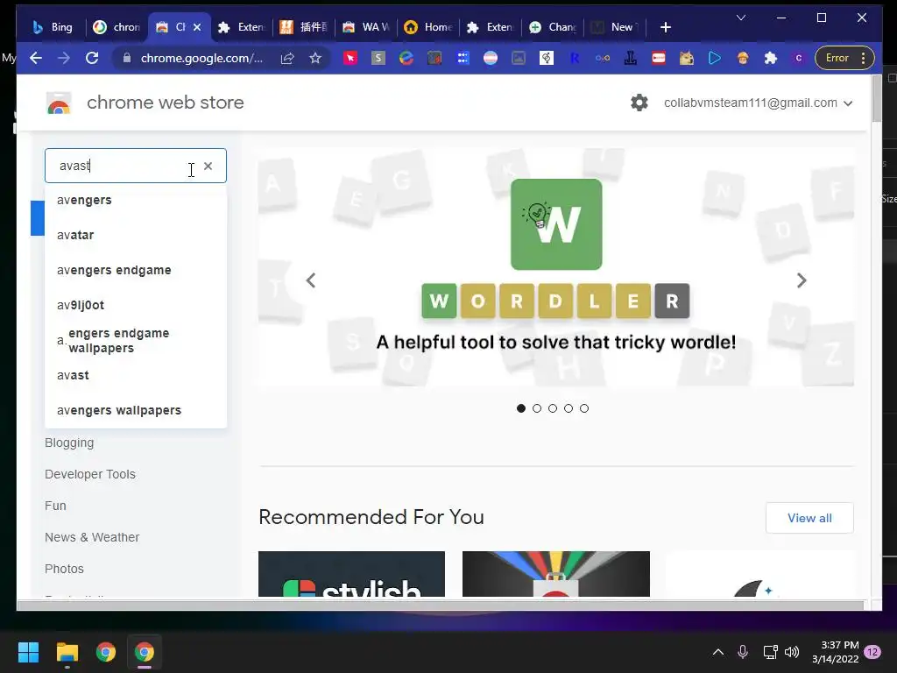Viewport: 897px width, 673px height.
Task: Go back using the browser back arrow
Action: click(x=35, y=58)
